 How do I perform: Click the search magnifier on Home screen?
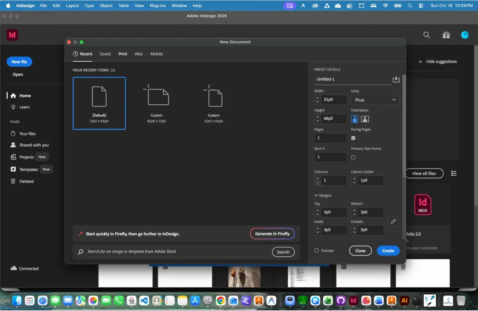426,35
